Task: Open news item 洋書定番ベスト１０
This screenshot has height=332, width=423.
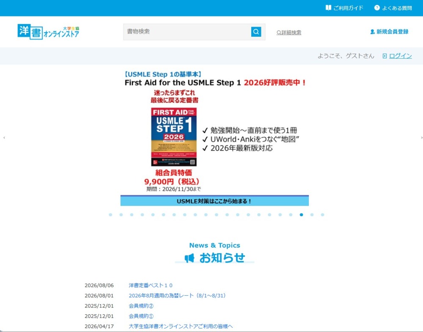Action: 151,285
